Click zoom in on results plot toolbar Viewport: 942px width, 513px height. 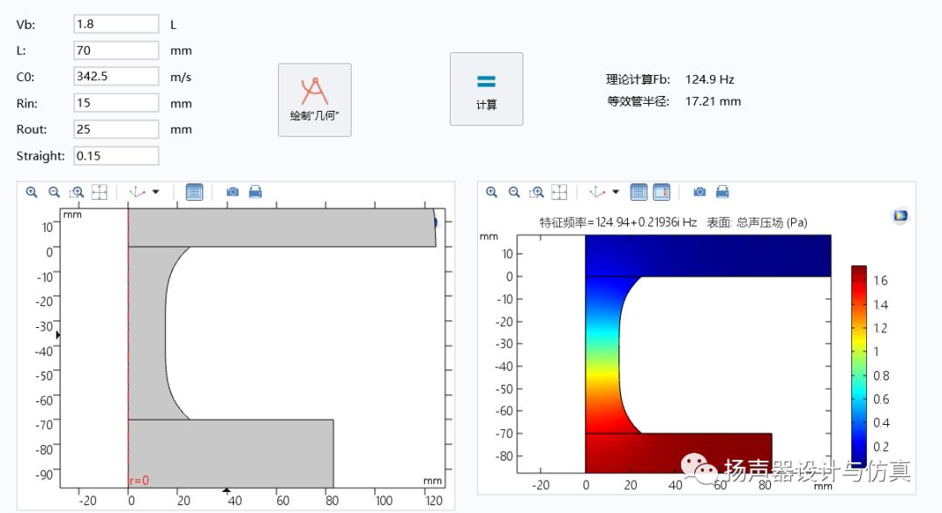tap(492, 192)
